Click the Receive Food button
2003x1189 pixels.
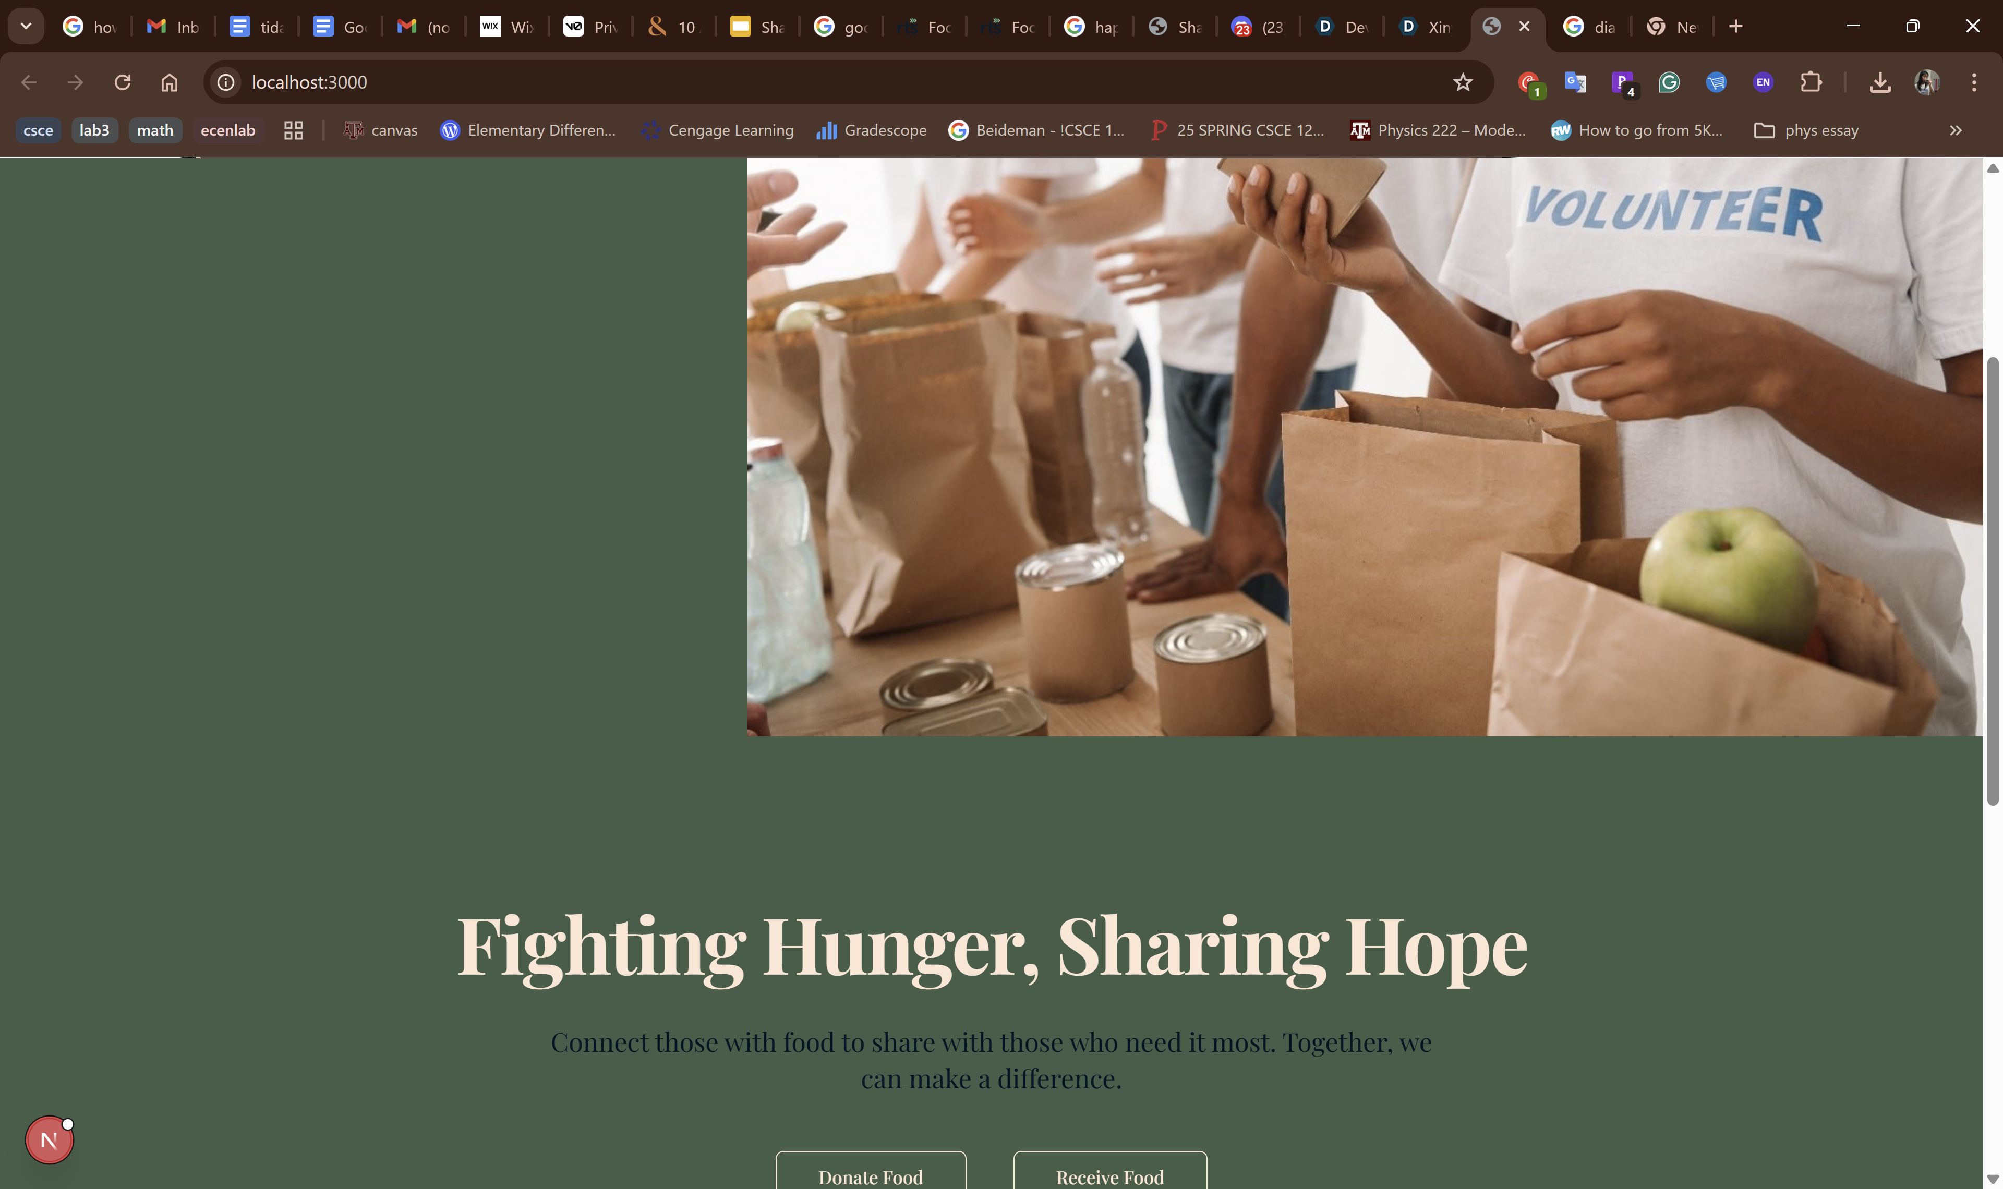tap(1109, 1171)
